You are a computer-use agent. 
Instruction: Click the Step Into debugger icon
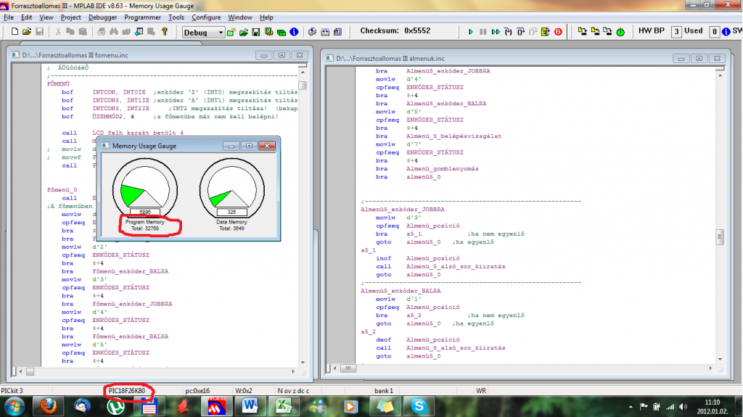point(509,32)
